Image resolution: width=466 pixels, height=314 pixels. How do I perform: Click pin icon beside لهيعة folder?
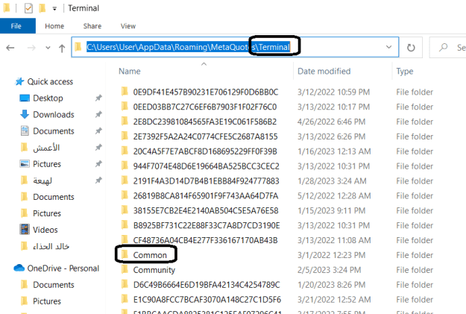click(98, 180)
